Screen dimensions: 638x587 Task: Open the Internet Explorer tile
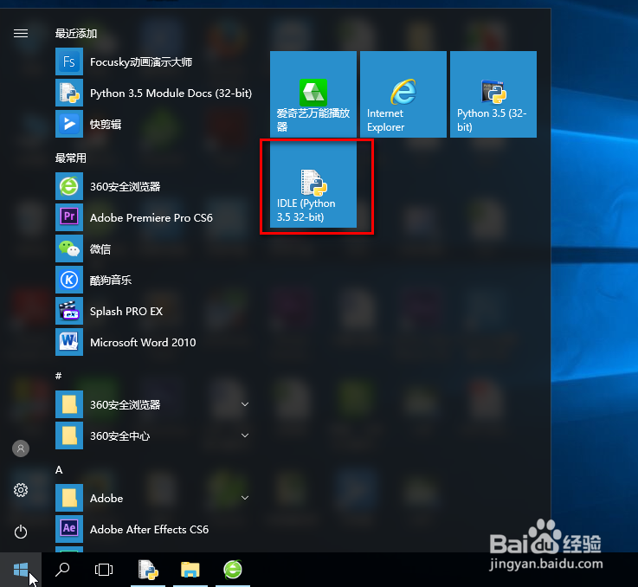[x=403, y=94]
